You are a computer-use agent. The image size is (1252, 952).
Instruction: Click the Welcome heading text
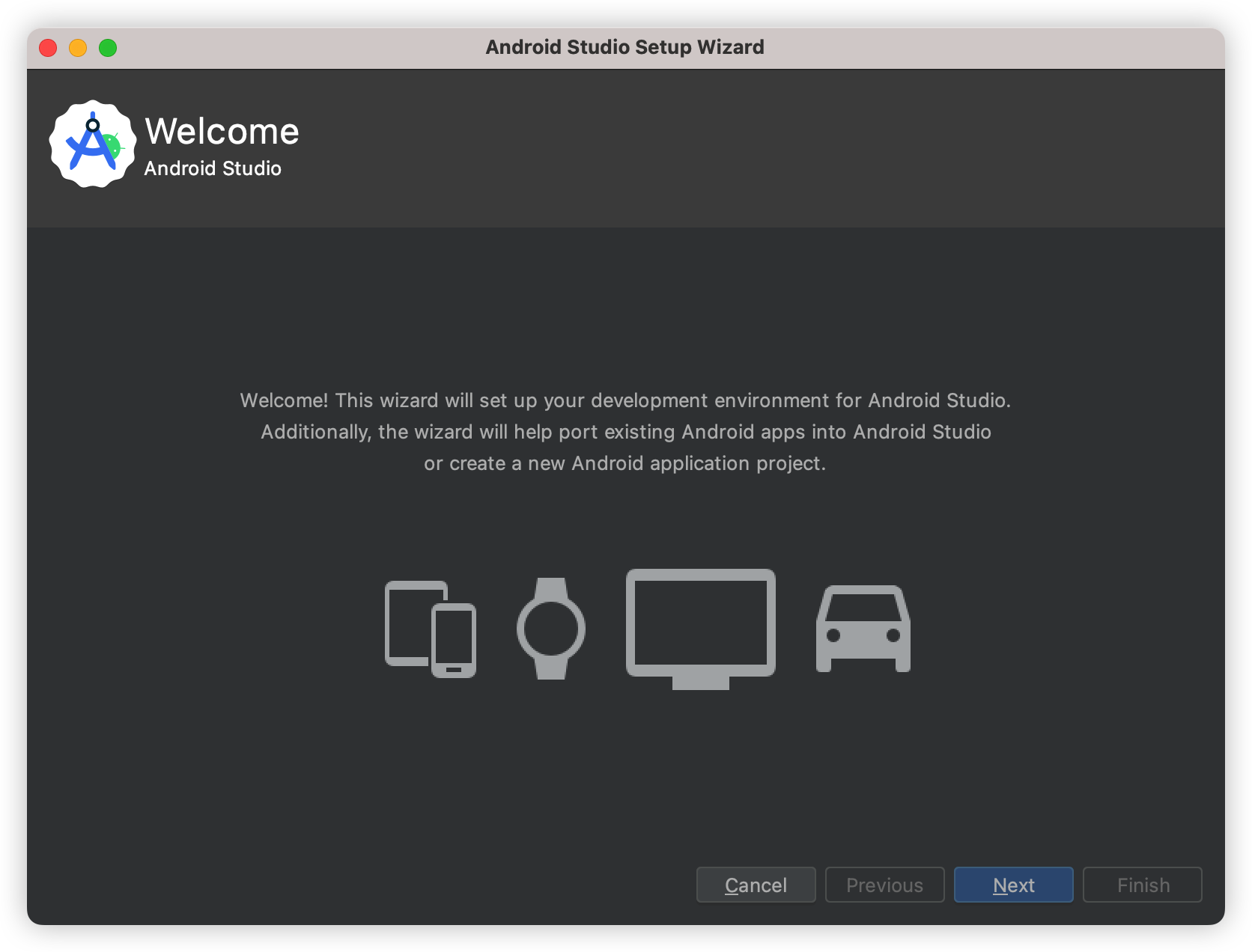point(222,132)
